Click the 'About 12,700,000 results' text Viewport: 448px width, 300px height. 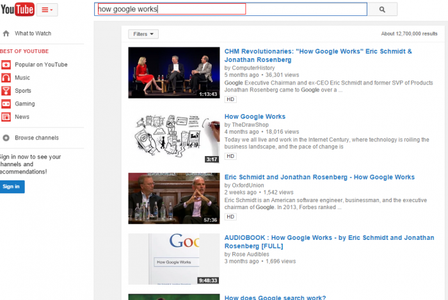[409, 34]
